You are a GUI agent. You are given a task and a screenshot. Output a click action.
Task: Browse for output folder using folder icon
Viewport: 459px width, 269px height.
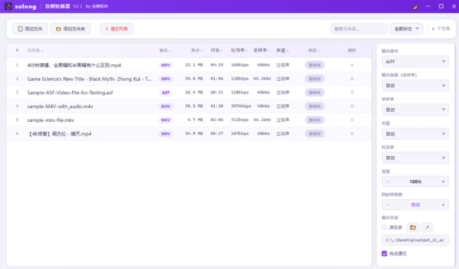click(x=413, y=227)
